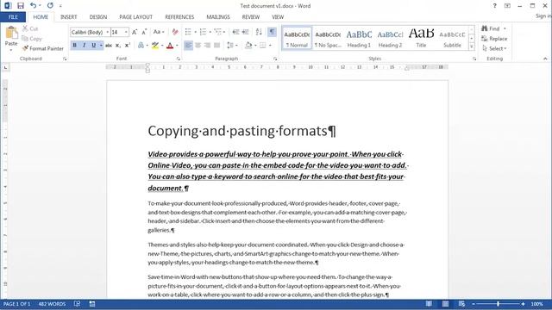The height and width of the screenshot is (310, 552).
Task: Grow font size with the larger A icon
Action: (135, 32)
